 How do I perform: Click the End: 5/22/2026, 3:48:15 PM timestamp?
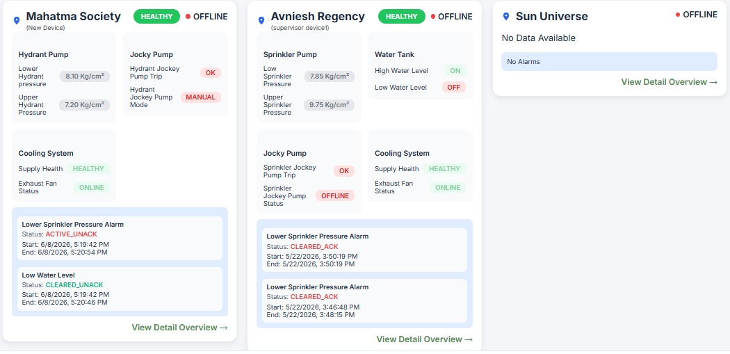tap(311, 315)
